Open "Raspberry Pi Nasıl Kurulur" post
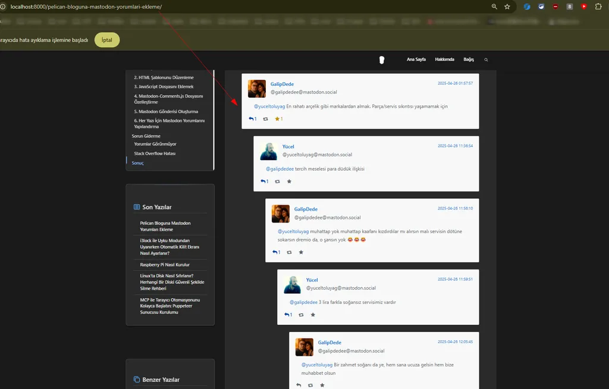This screenshot has width=609, height=389. [165, 265]
